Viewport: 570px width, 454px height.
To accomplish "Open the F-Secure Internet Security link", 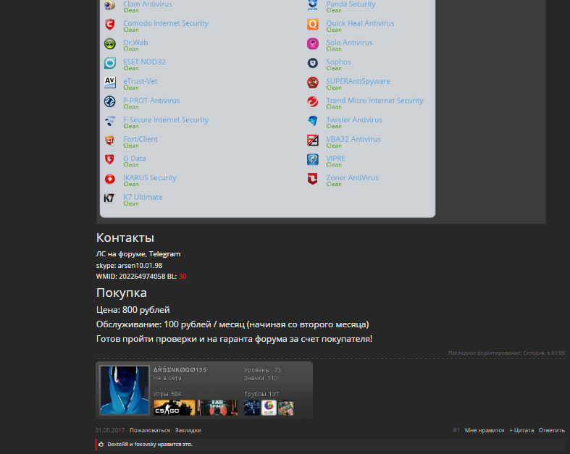I will (x=166, y=119).
